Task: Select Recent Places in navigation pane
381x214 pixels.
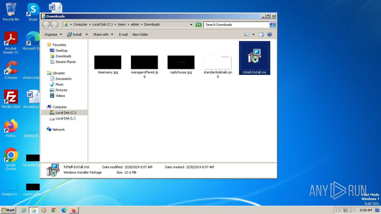Action: 65,62
